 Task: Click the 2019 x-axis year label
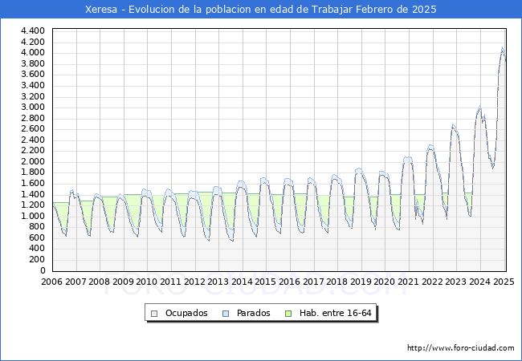coord(361,282)
